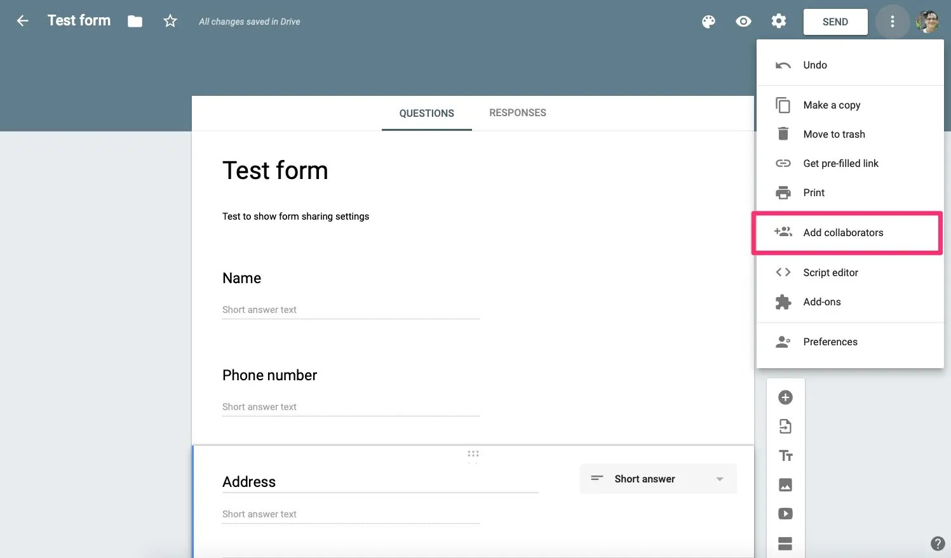The width and height of the screenshot is (951, 558).
Task: Click the SEND button
Action: pyautogui.click(x=835, y=22)
